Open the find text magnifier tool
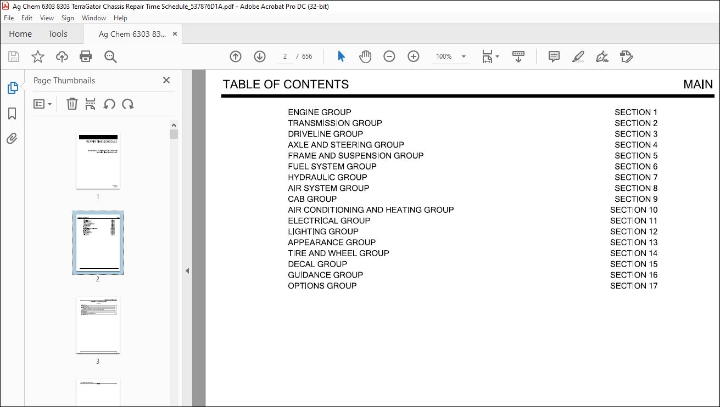This screenshot has height=407, width=720. point(110,56)
